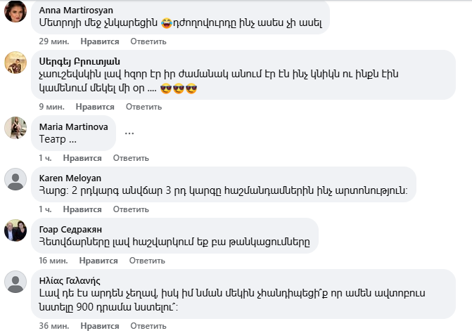Like Սերգեյ Բրուտյան's comment
Viewport: 472px width, 333px height.
pos(94,107)
